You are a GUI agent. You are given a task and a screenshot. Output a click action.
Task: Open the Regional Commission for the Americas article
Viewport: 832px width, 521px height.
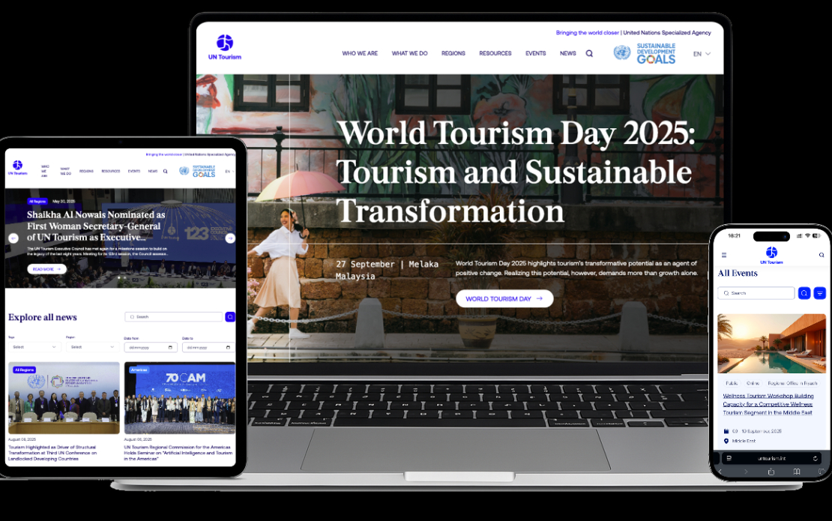click(178, 453)
